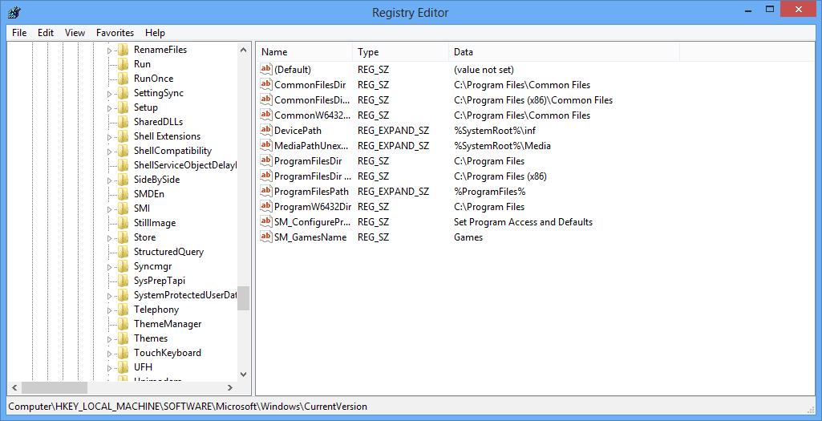Click the tree horizontal scrollbar thumb

tap(55, 388)
